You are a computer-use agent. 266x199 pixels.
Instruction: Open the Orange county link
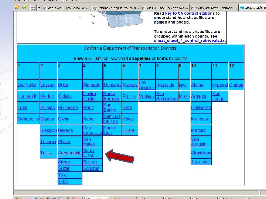point(236,85)
